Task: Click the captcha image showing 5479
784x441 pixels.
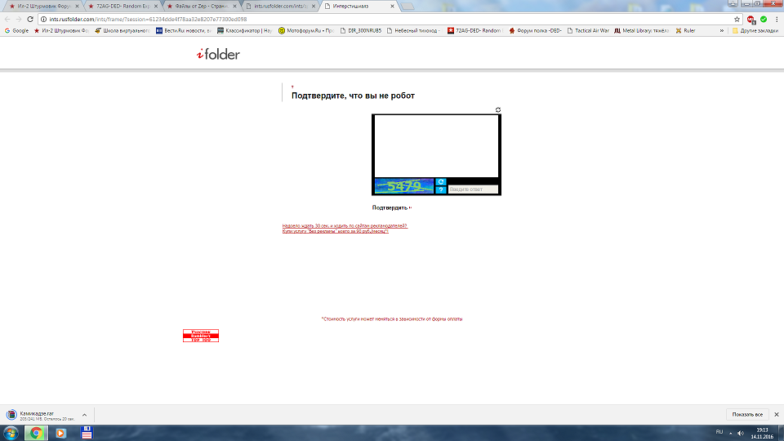Action: point(404,186)
